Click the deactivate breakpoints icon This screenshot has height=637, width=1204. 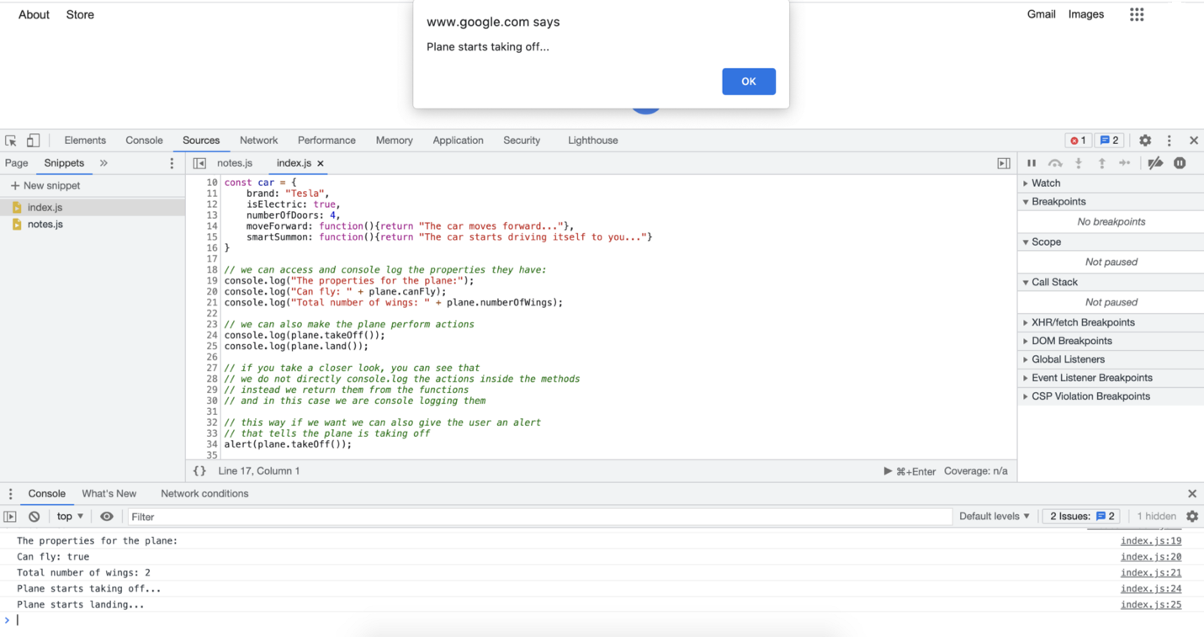1155,163
